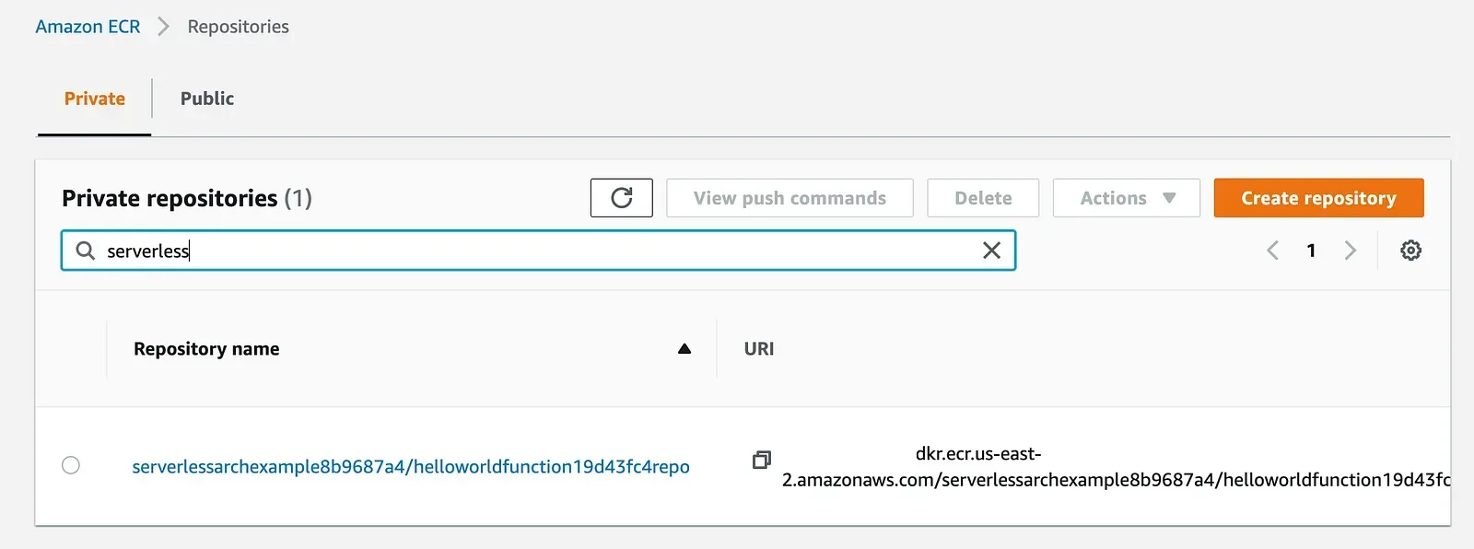
Task: Click the search magnifier icon
Action: (86, 251)
